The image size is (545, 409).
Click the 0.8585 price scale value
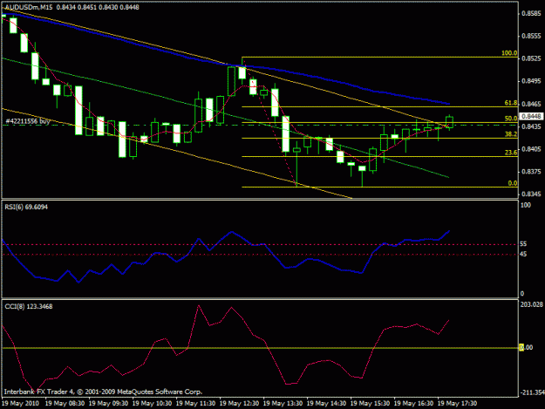point(531,14)
